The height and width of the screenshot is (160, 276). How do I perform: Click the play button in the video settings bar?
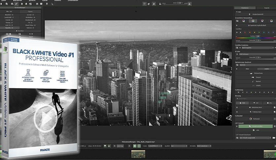coord(129,146)
